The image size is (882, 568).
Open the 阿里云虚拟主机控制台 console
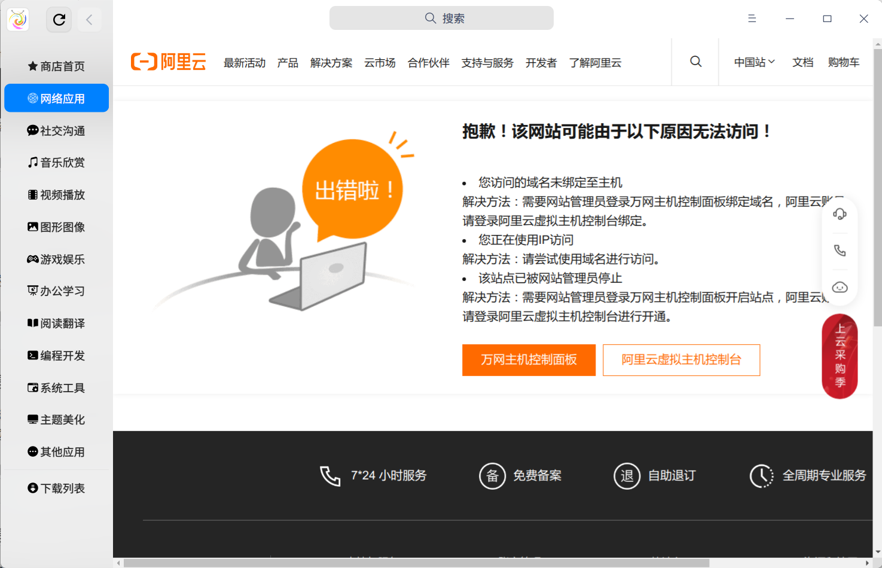tap(681, 360)
